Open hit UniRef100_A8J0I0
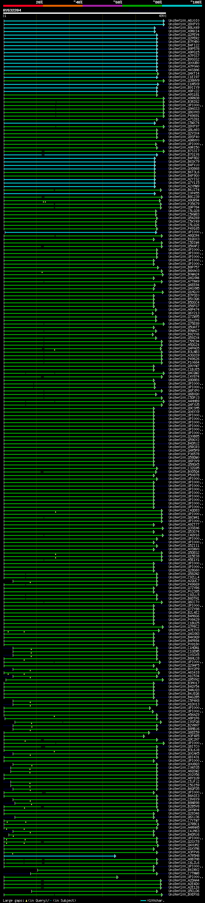The image size is (205, 903). (x=184, y=21)
